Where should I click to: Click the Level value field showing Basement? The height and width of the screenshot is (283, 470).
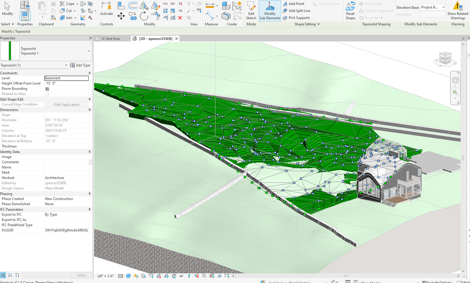pos(67,78)
